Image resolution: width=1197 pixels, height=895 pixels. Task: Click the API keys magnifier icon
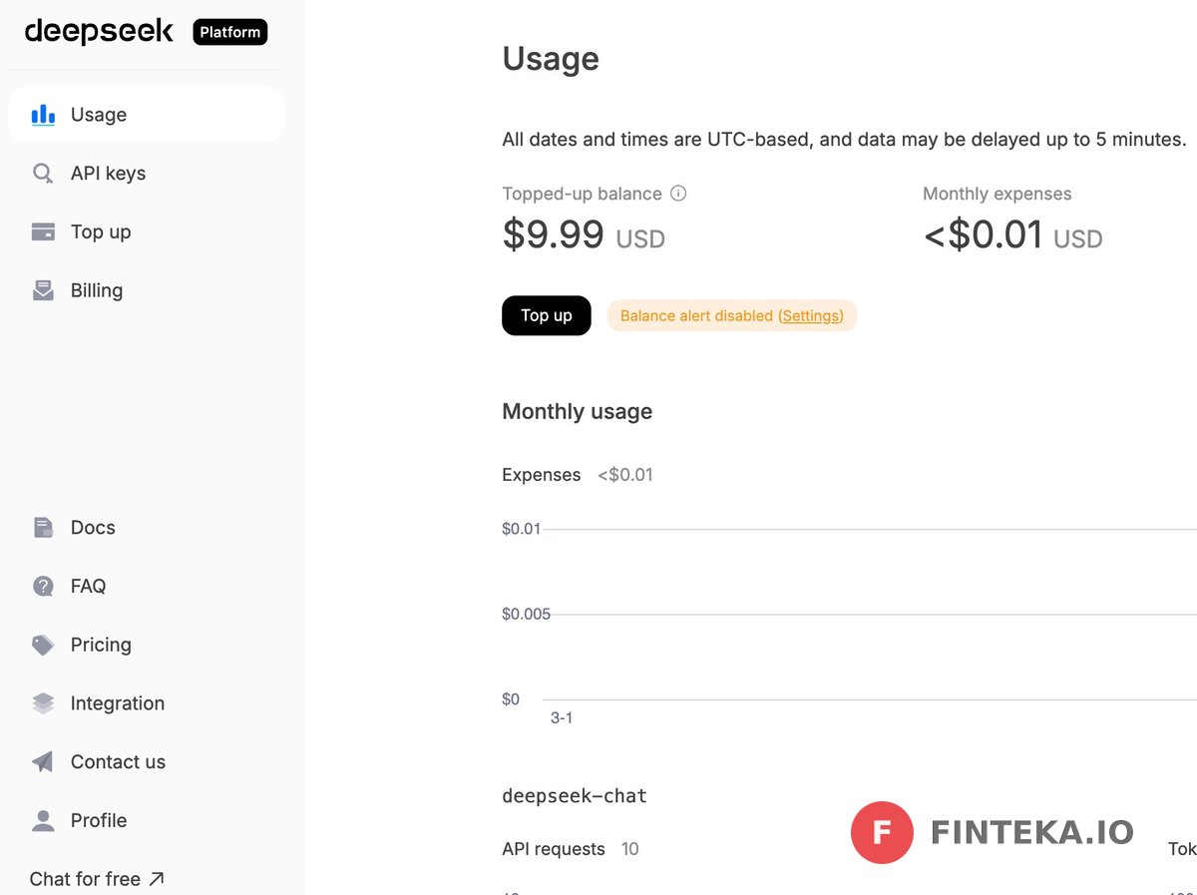(x=43, y=174)
